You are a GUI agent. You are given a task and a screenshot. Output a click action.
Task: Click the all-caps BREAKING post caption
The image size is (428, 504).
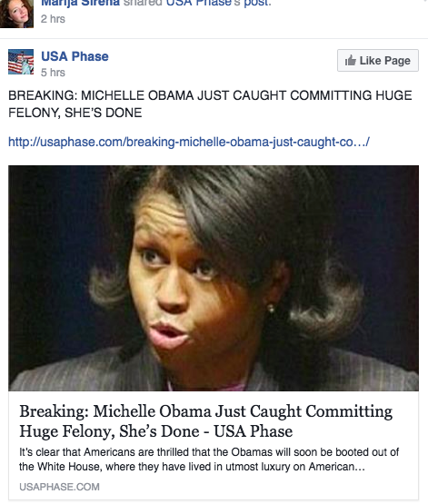[x=210, y=104]
